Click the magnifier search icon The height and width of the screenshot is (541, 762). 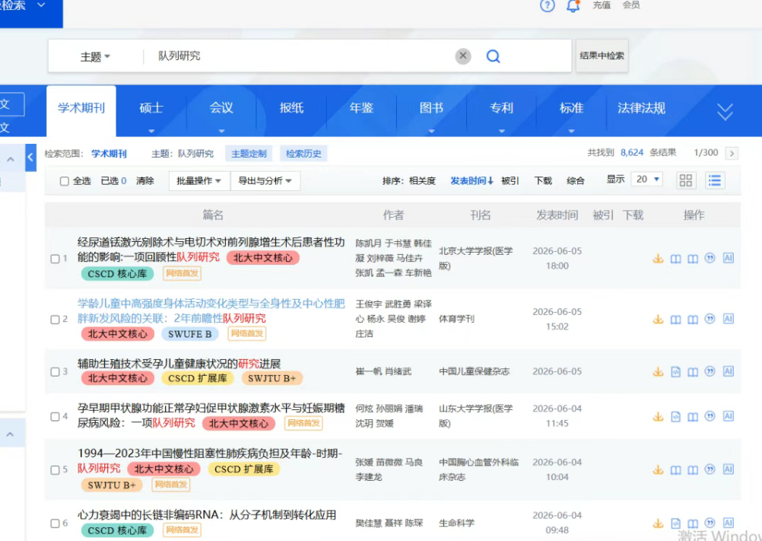[x=493, y=56]
